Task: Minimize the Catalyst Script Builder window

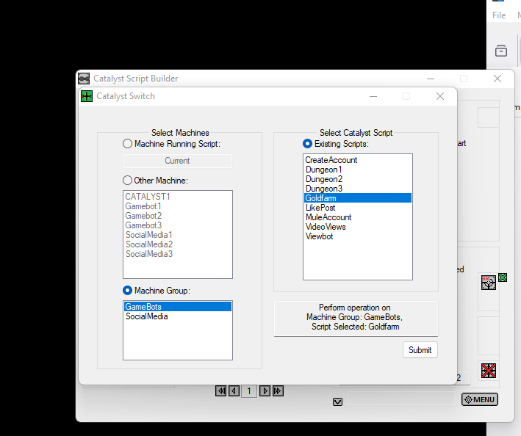Action: 431,79
